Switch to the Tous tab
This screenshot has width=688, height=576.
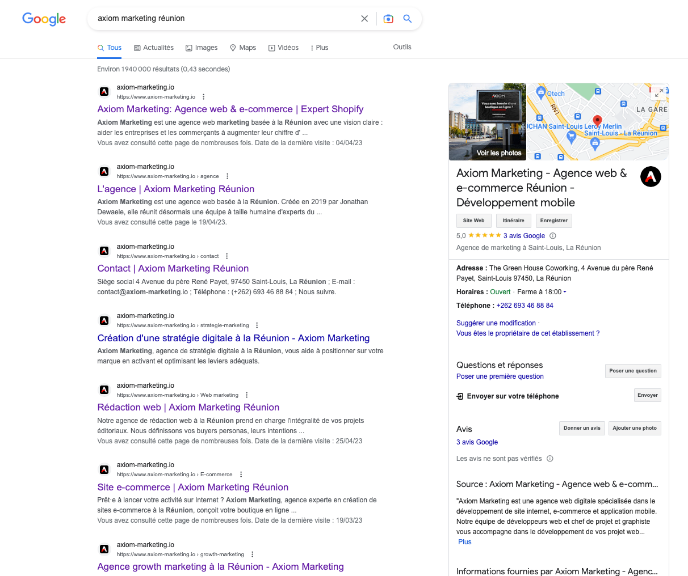(x=110, y=48)
